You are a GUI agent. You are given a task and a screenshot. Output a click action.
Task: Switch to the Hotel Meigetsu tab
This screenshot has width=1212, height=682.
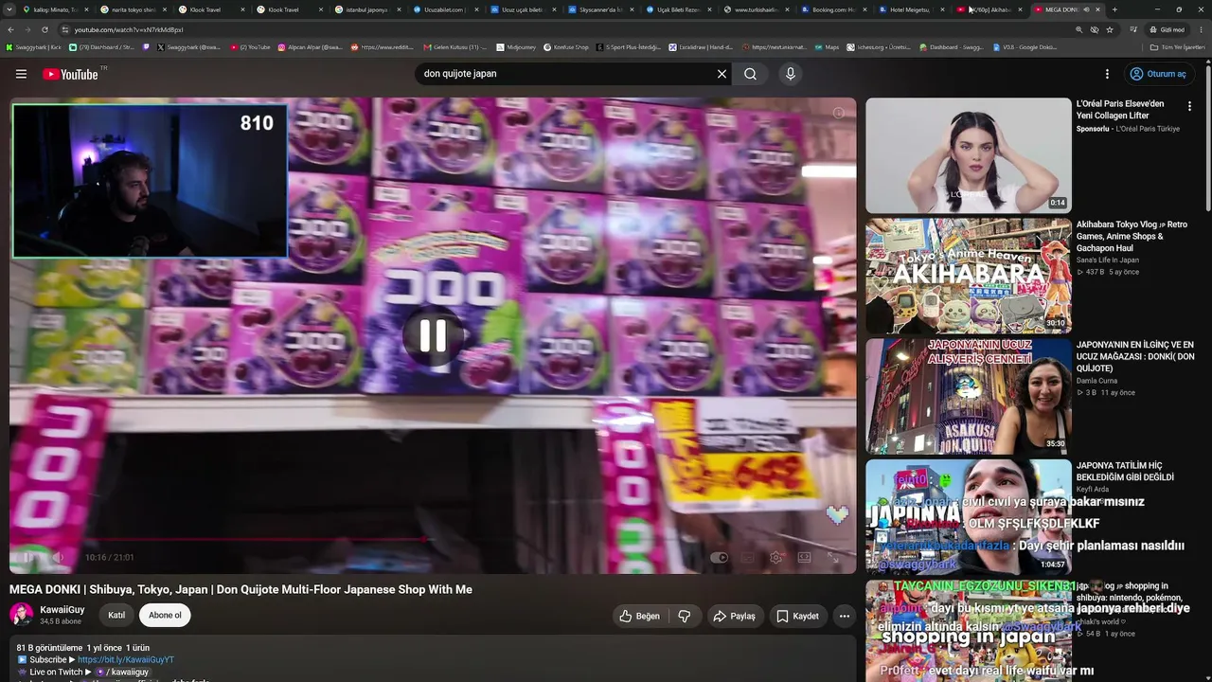point(913,9)
